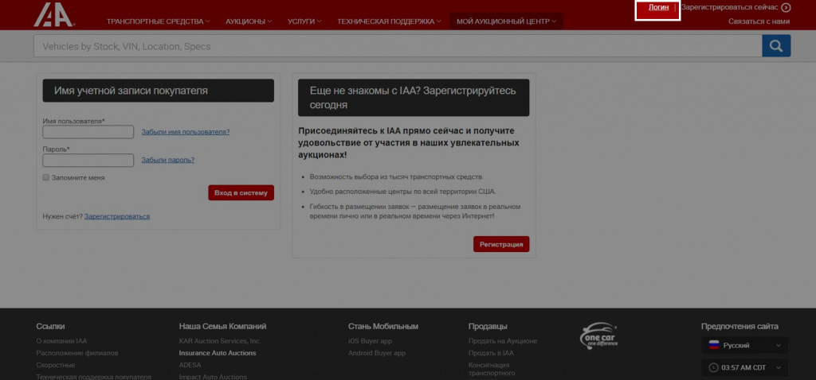The height and width of the screenshot is (380, 816).
Task: Open iOS Buyer app link
Action: [x=370, y=341]
